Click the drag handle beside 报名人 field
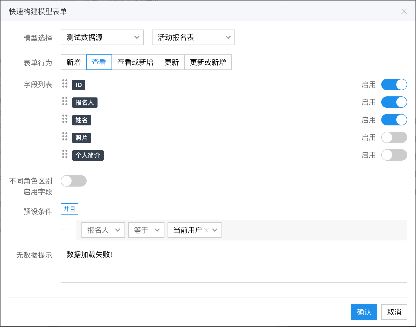Image resolution: width=416 pixels, height=327 pixels. [x=65, y=101]
